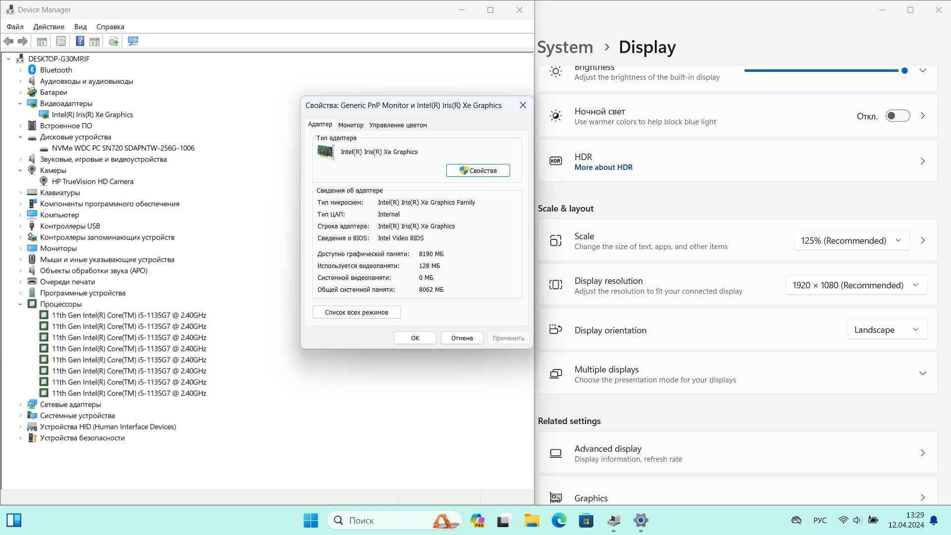Open the Файл menu
Image resolution: width=951 pixels, height=535 pixels.
click(x=15, y=27)
